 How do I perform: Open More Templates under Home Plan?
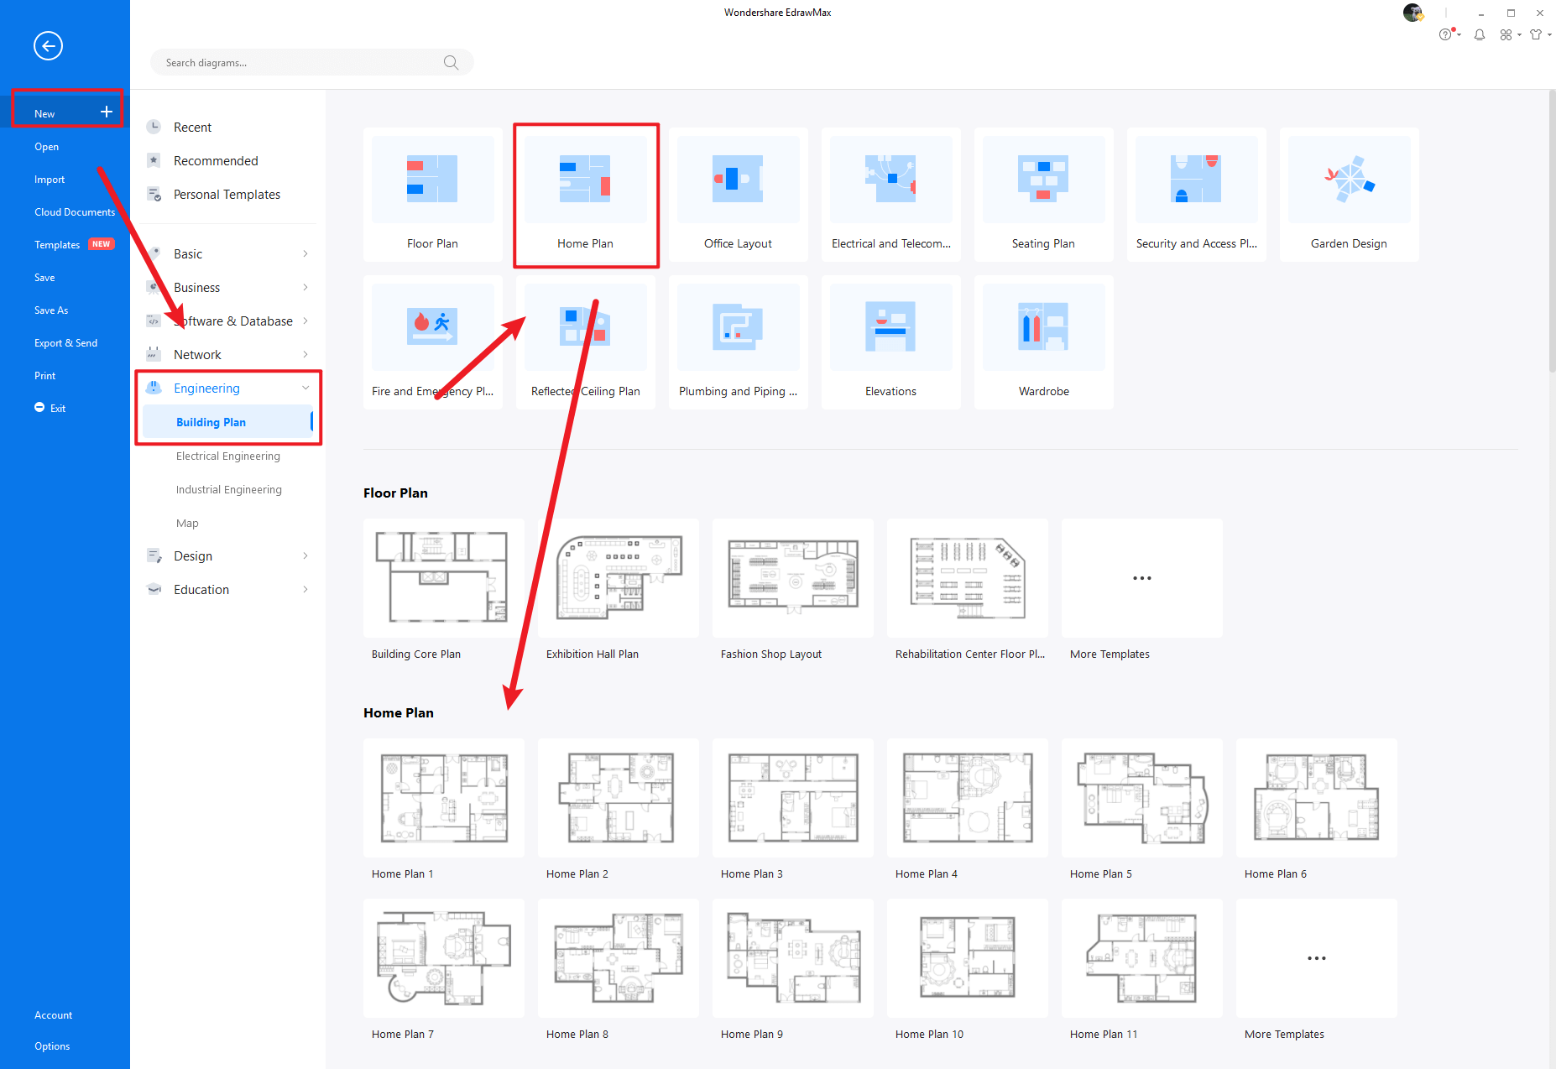point(1315,958)
